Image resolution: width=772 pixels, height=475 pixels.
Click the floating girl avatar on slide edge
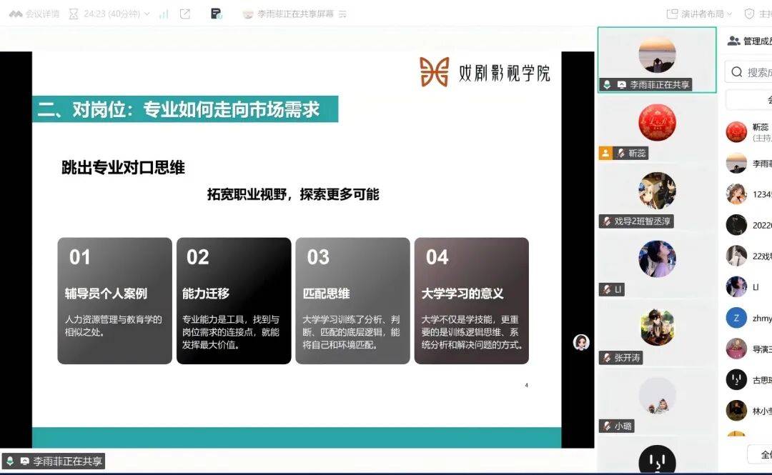point(581,342)
